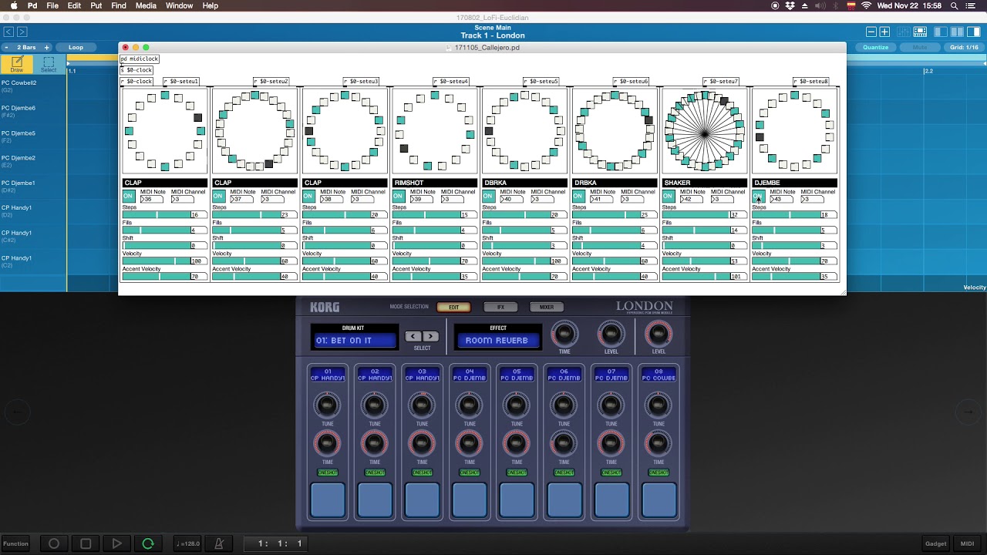
Task: Open the Edit menu
Action: point(74,5)
